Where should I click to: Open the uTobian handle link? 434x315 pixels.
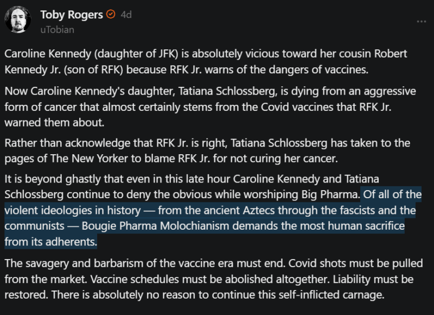coord(57,30)
